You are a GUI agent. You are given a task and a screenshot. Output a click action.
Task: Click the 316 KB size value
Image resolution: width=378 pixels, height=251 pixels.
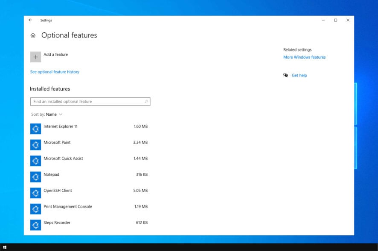(x=142, y=174)
